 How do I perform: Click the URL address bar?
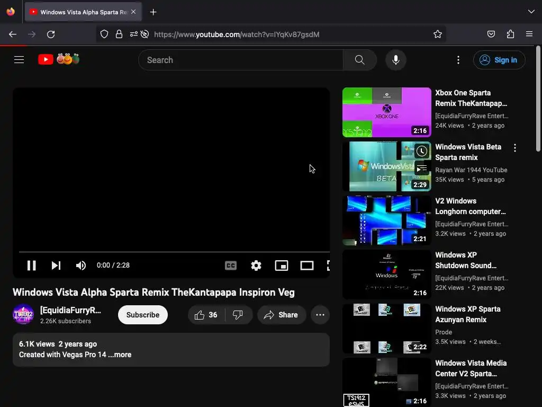click(x=271, y=34)
